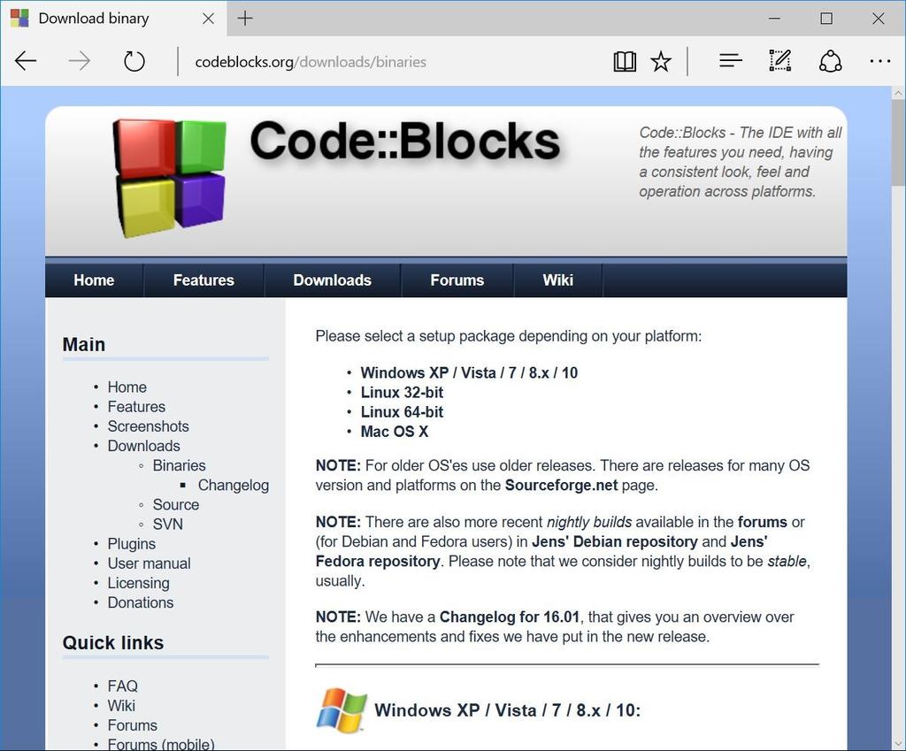Jump to Windows XP / Vista / 7 / 8.x / 10 package link
The image size is (906, 751).
click(x=469, y=372)
